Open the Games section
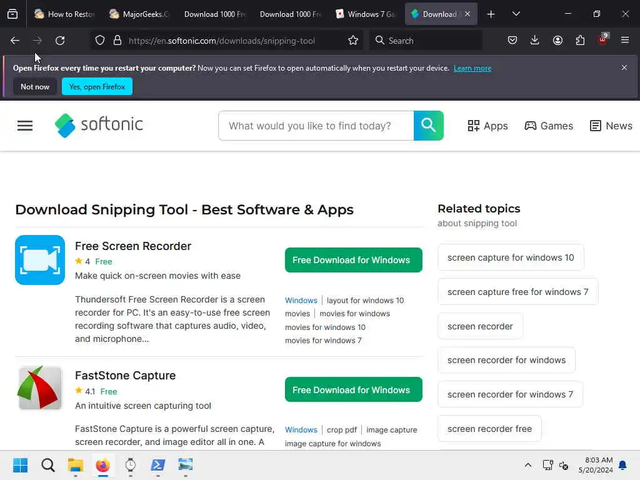 point(549,126)
